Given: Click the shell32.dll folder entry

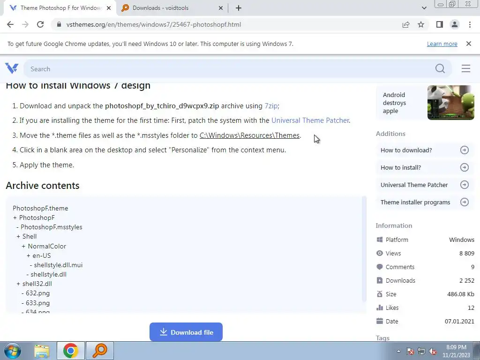Looking at the screenshot, I should click(37, 284).
